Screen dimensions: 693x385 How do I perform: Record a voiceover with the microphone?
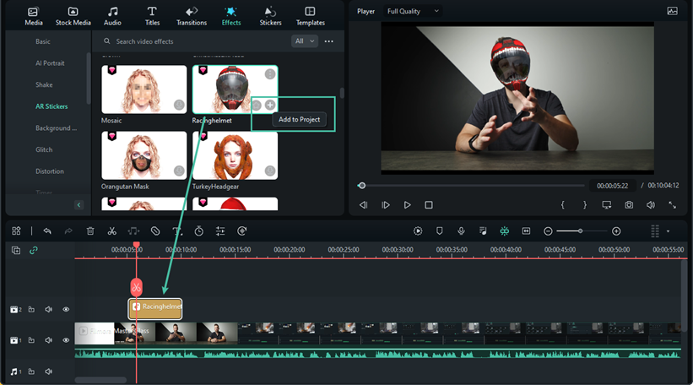[x=461, y=230]
